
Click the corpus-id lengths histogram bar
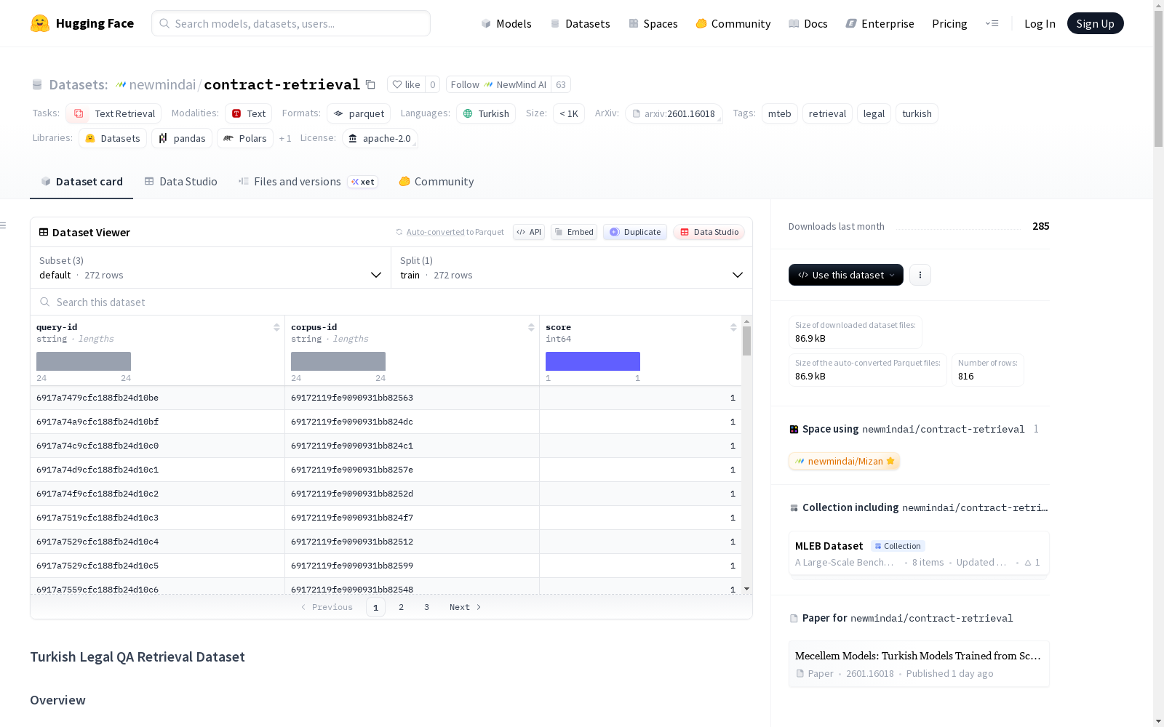click(338, 361)
